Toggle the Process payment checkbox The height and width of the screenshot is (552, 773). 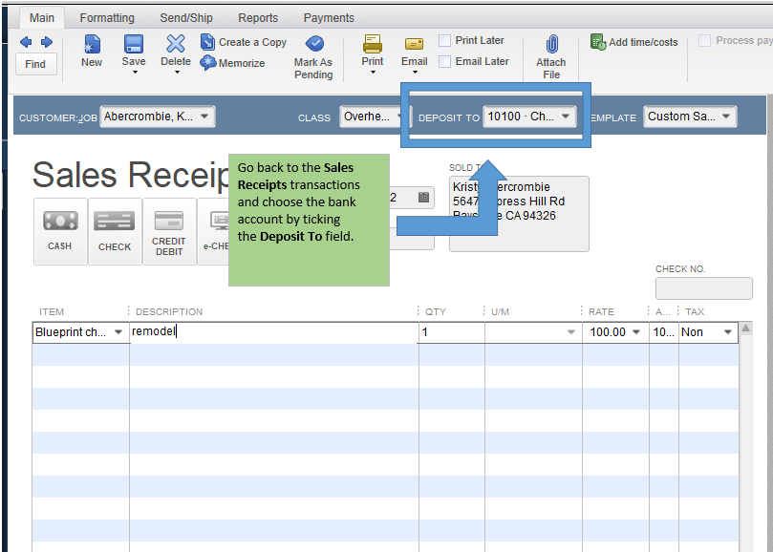[x=705, y=40]
